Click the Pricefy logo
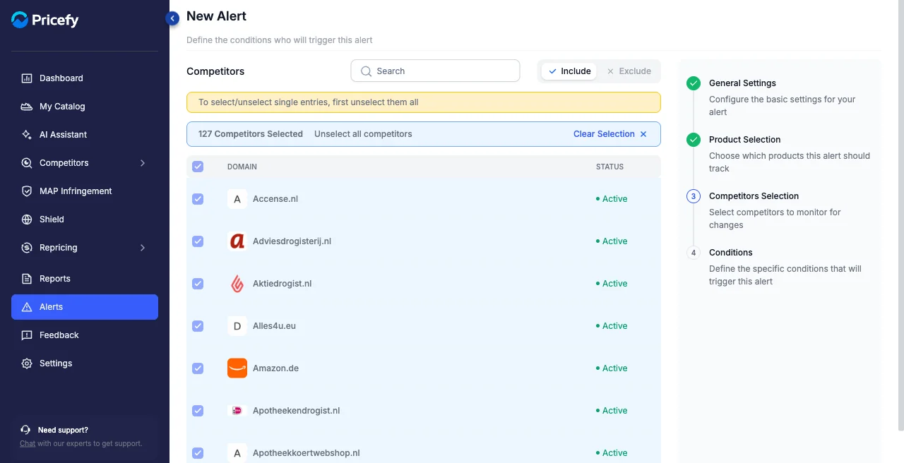The width and height of the screenshot is (904, 463). [44, 20]
